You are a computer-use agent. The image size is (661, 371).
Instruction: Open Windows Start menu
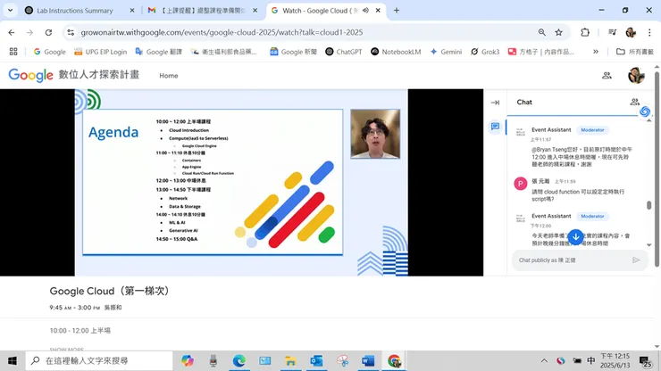coord(13,361)
